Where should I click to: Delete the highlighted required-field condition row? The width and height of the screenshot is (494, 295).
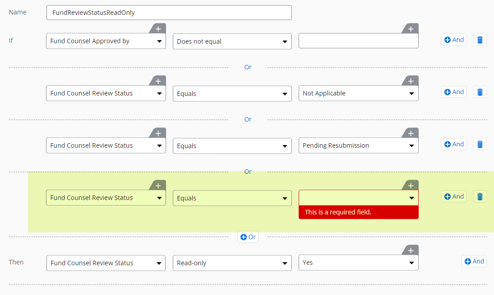[480, 196]
